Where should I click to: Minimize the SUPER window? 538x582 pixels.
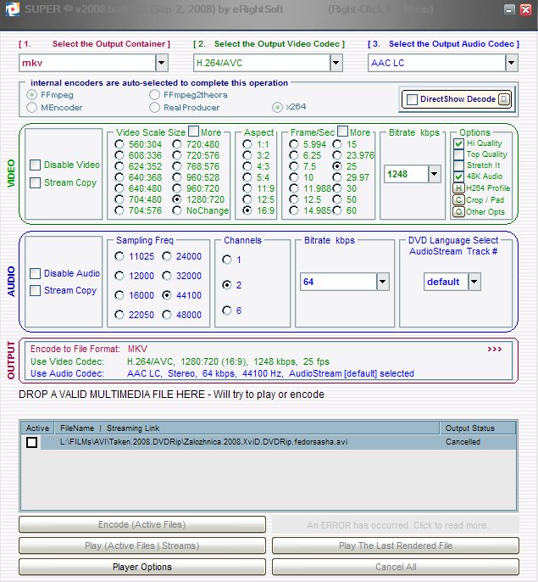pyautogui.click(x=509, y=9)
